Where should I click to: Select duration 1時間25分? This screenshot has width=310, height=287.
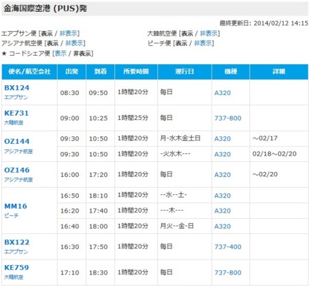click(133, 118)
